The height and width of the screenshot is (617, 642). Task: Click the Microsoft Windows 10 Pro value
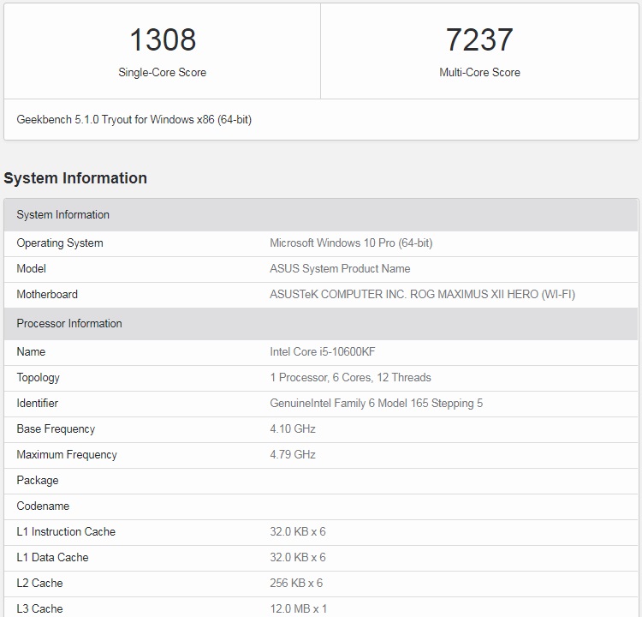(x=351, y=243)
